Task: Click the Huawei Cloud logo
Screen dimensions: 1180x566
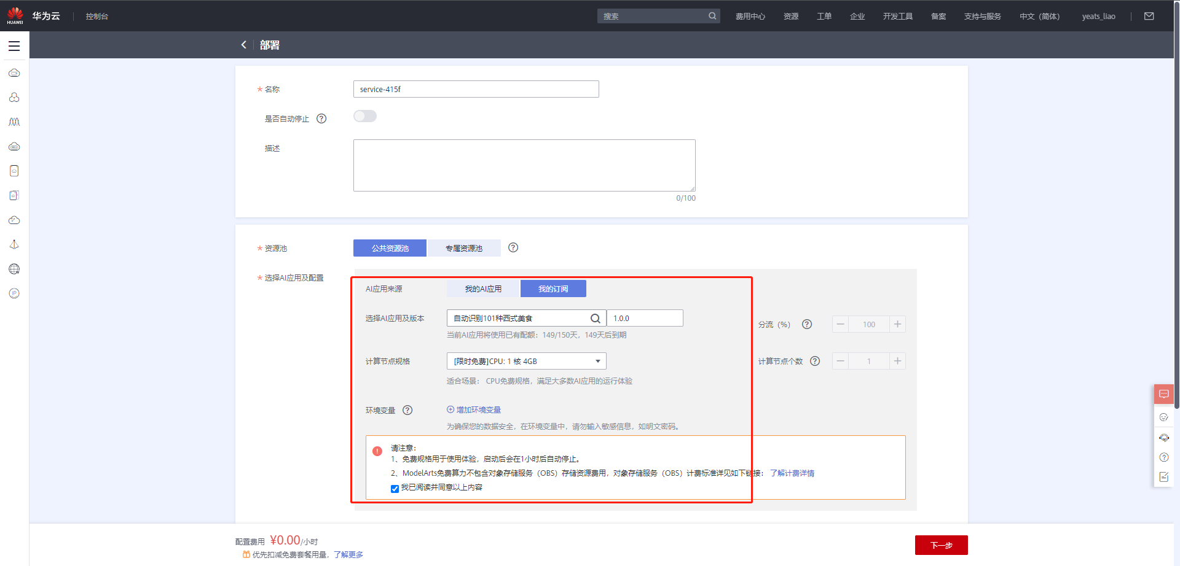Action: click(33, 16)
